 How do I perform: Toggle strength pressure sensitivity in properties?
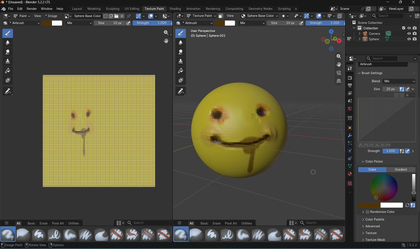407,151
